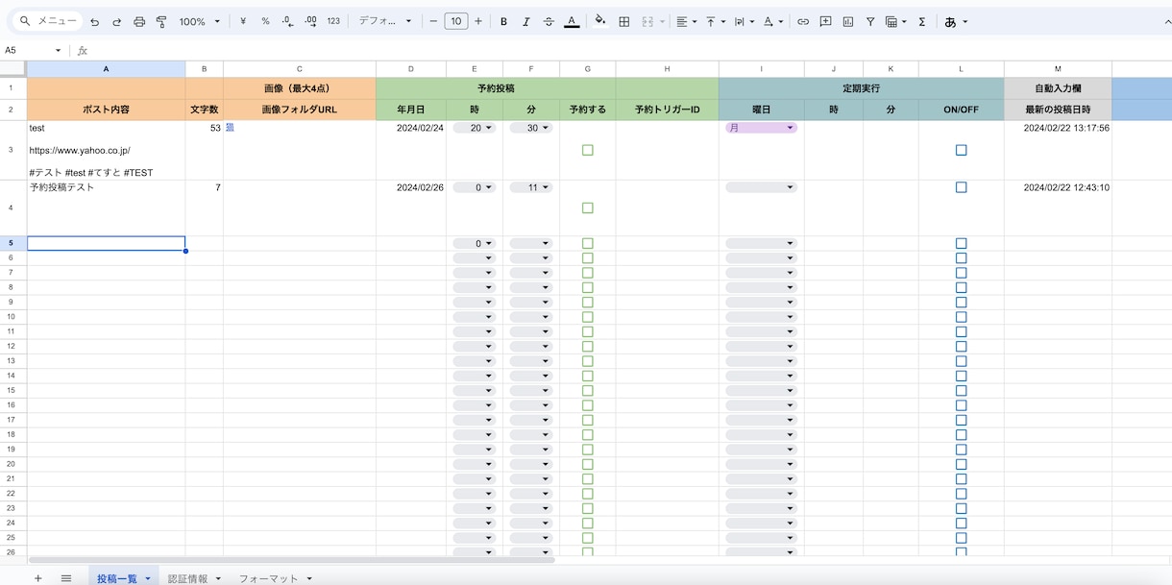
Task: Toggle ON/OFF checkbox in row 5
Action: click(x=962, y=244)
